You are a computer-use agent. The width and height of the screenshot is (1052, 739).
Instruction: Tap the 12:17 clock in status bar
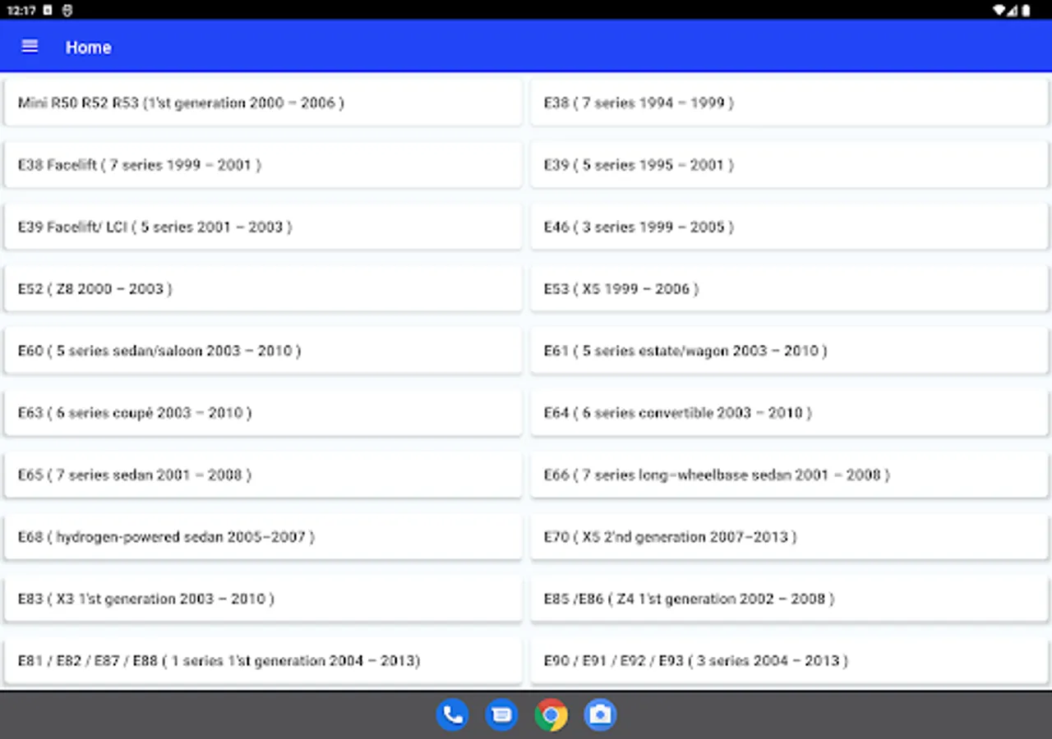[x=21, y=10]
